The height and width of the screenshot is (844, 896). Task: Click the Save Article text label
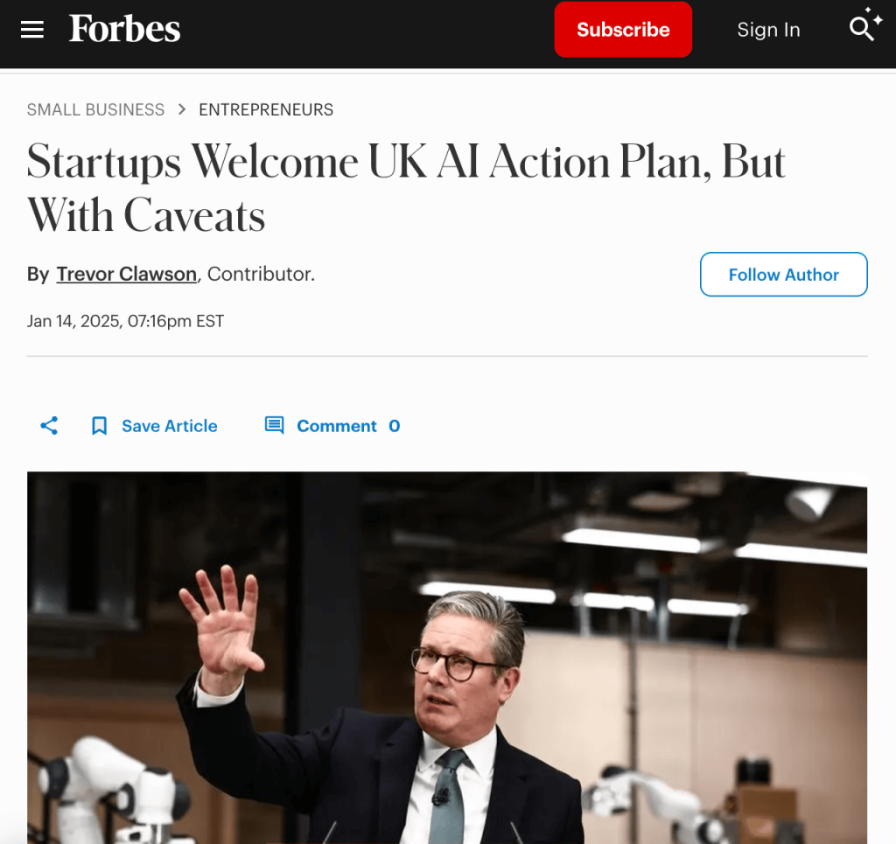(169, 426)
